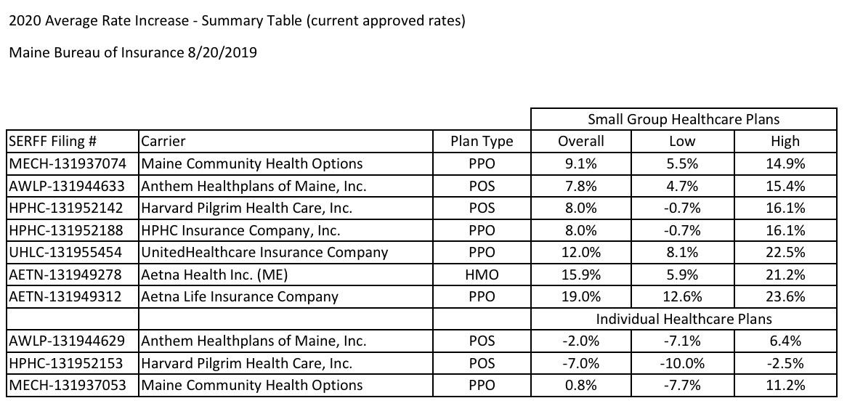The width and height of the screenshot is (847, 406).
Task: Click the Plan Type column header
Action: [482, 142]
